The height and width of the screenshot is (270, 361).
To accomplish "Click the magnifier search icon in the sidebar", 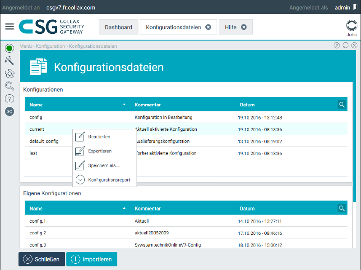I will 9,86.
